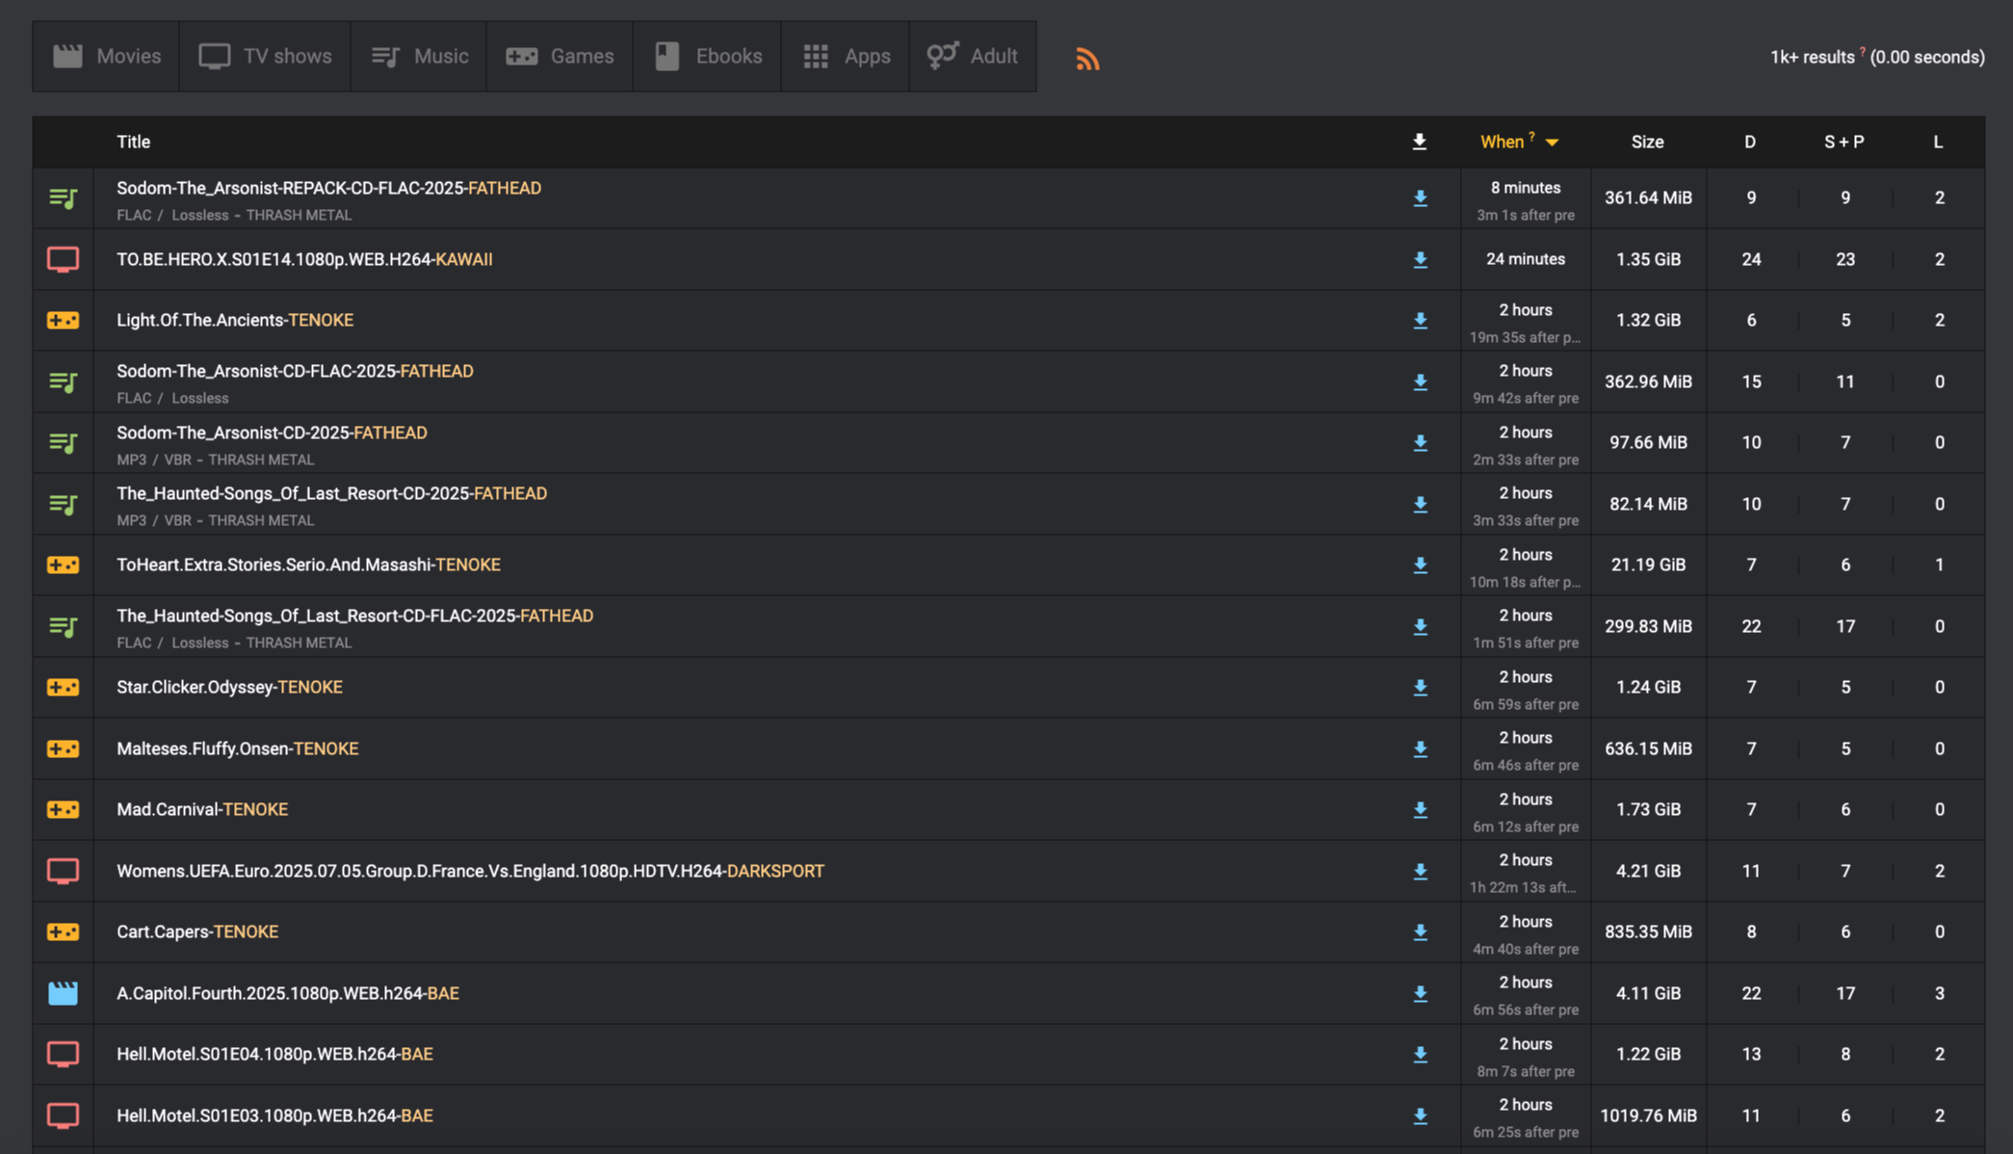
Task: Download Sodom-The_Arsonist-REPACK-CD-FLAC-2025 torrent via arrow icon
Action: pyautogui.click(x=1420, y=198)
